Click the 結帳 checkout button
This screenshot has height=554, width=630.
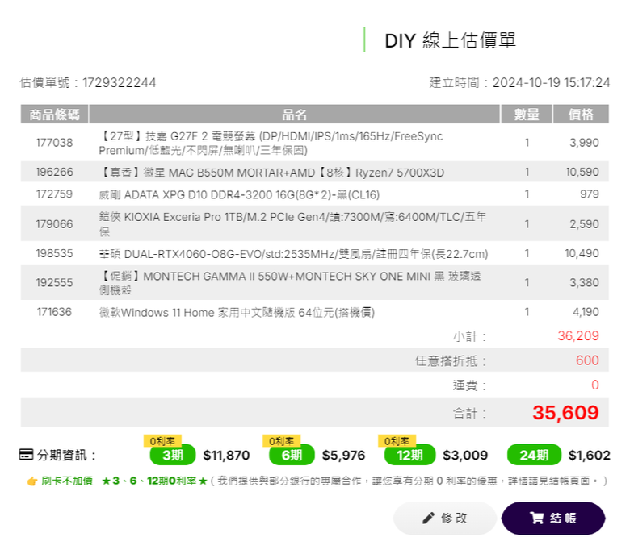point(553,518)
